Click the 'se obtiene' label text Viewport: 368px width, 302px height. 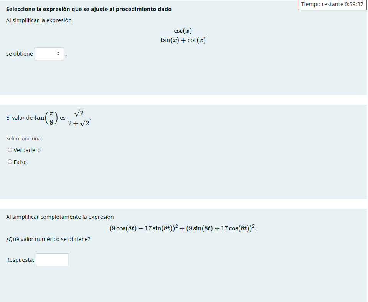[x=19, y=54]
